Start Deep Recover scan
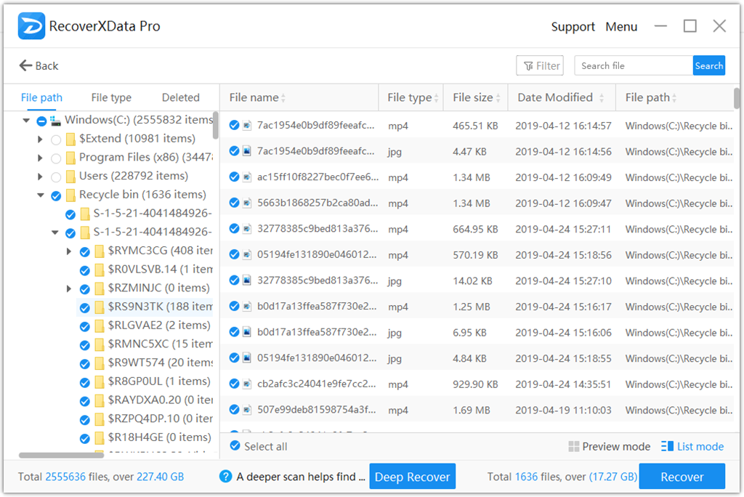 click(x=412, y=476)
